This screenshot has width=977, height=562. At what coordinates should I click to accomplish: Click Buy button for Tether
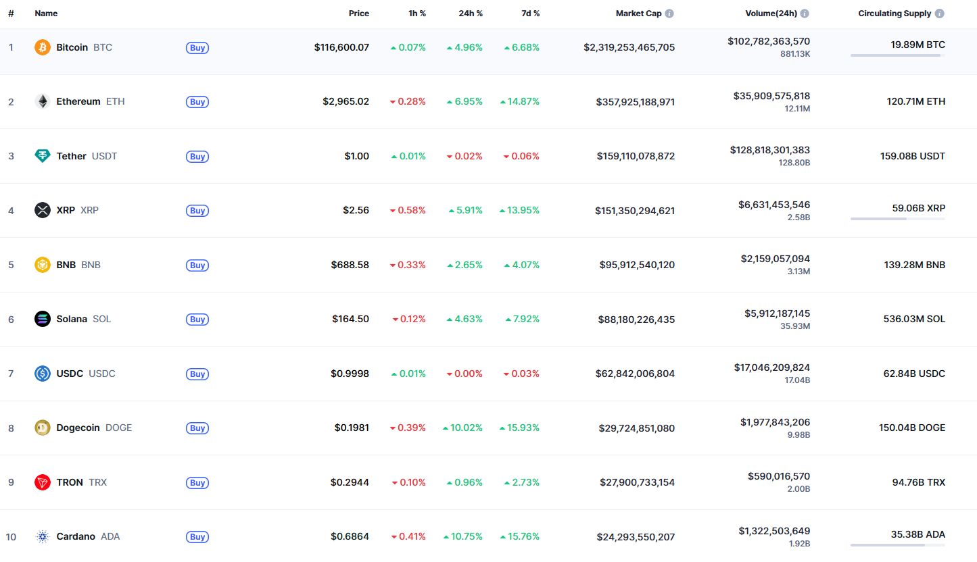[197, 157]
